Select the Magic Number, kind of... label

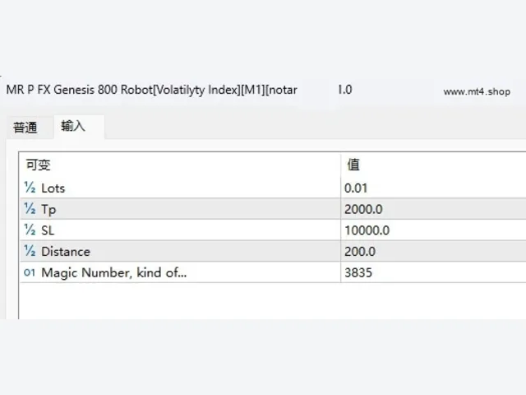point(113,272)
